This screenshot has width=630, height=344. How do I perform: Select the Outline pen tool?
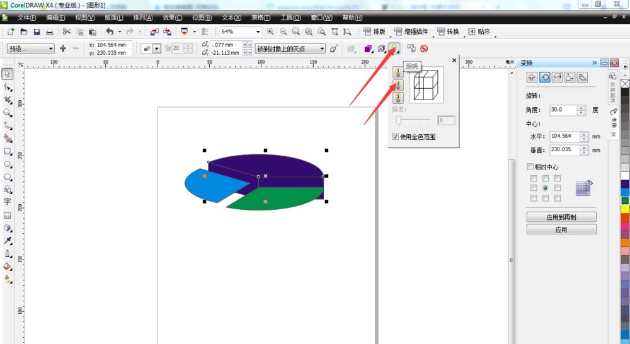[x=8, y=253]
